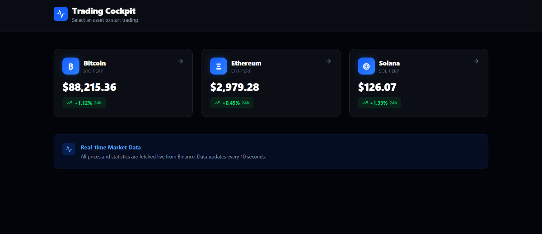Select the Bitcoin price $88,215.36
The image size is (542, 234).
[x=89, y=87]
